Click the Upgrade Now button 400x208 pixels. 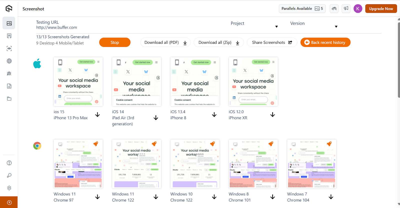coord(381,8)
